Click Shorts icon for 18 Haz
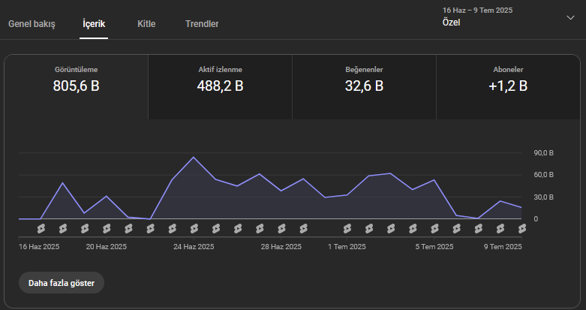586x310 pixels. point(63,228)
